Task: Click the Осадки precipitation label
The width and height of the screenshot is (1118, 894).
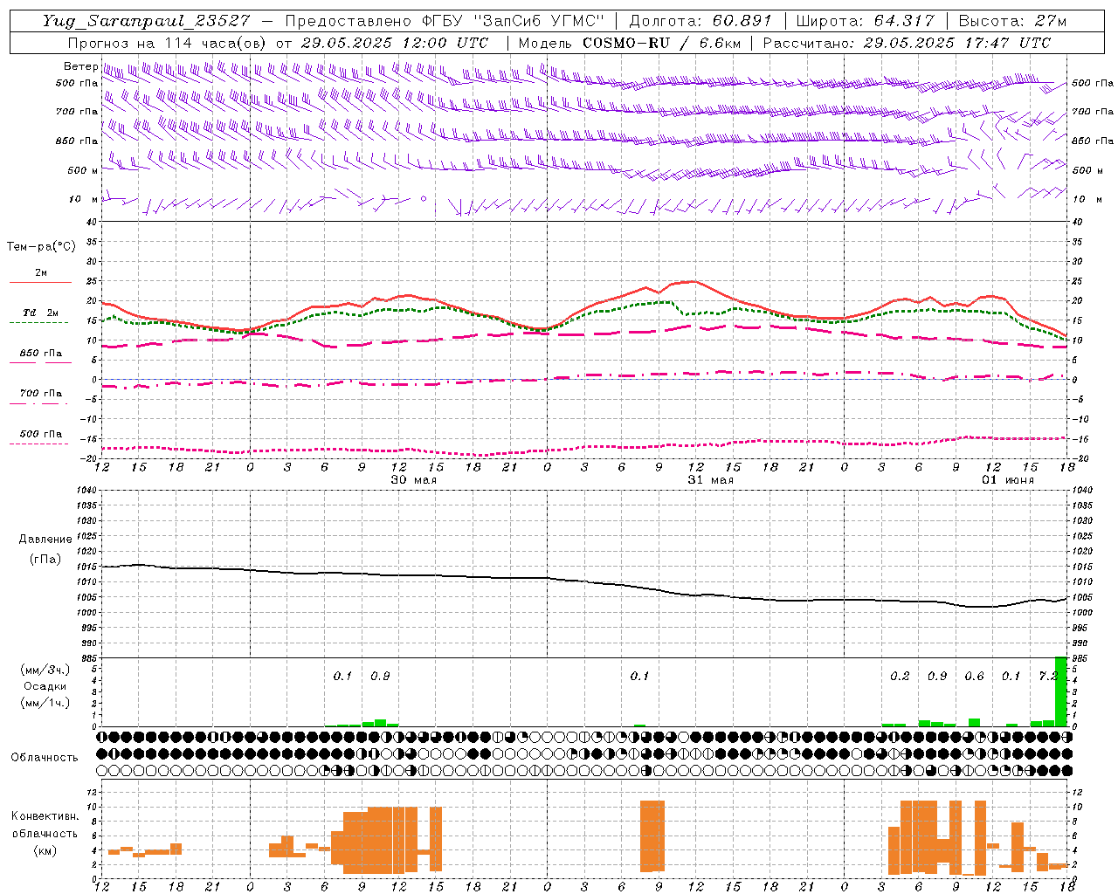Action: coord(45,686)
